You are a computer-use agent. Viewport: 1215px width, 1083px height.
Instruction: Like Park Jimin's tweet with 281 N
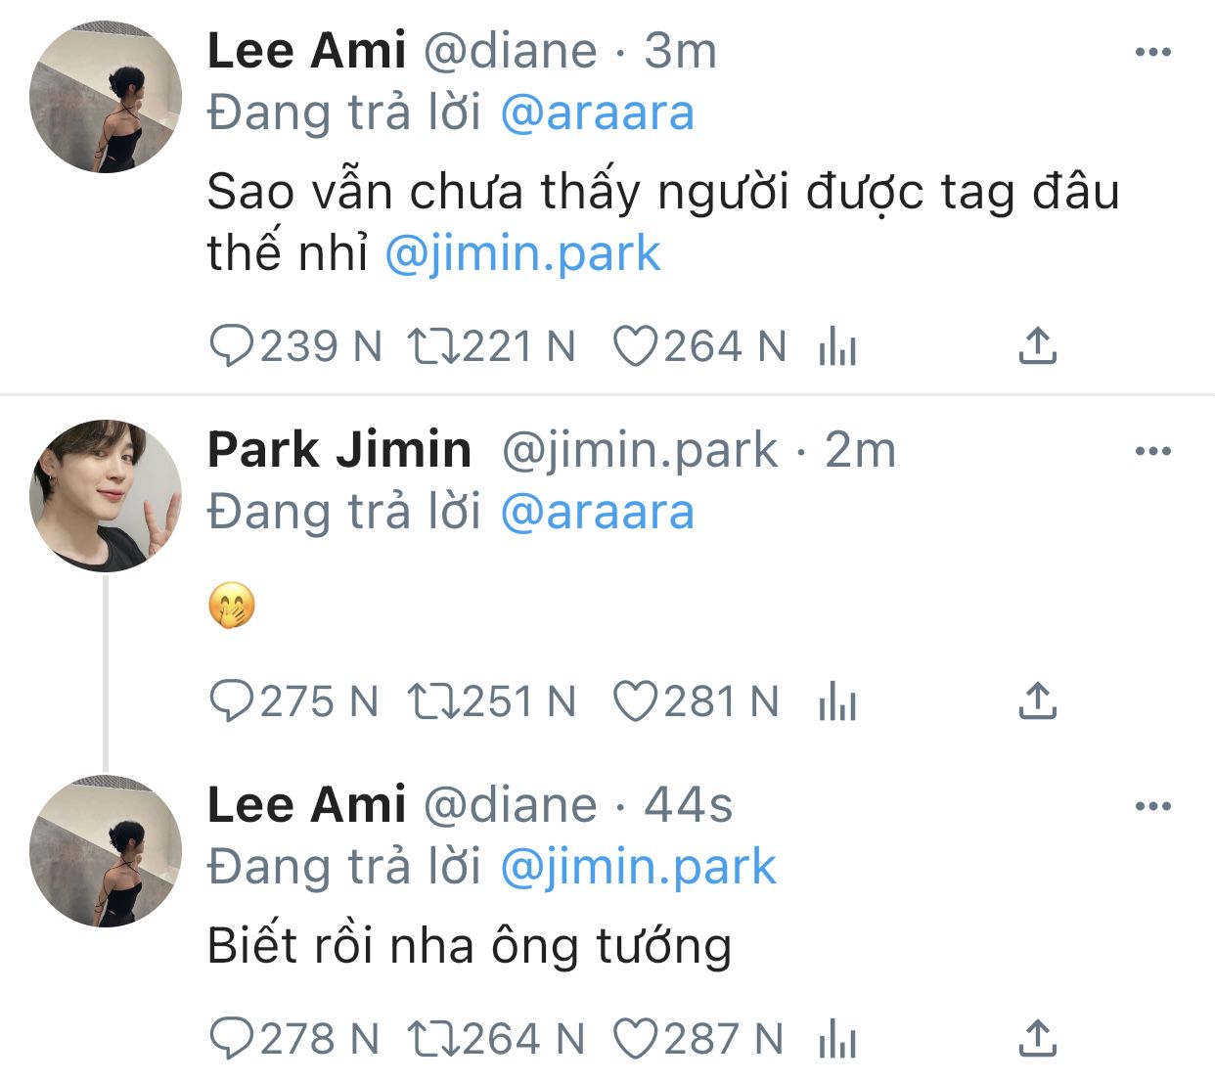635,702
